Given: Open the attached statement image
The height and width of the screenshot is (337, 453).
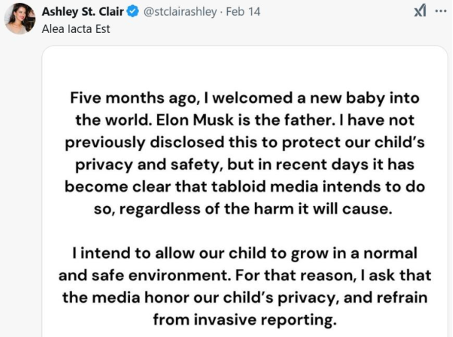Looking at the screenshot, I should (246, 194).
